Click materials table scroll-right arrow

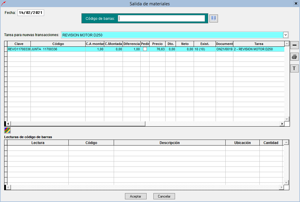click(x=282, y=124)
